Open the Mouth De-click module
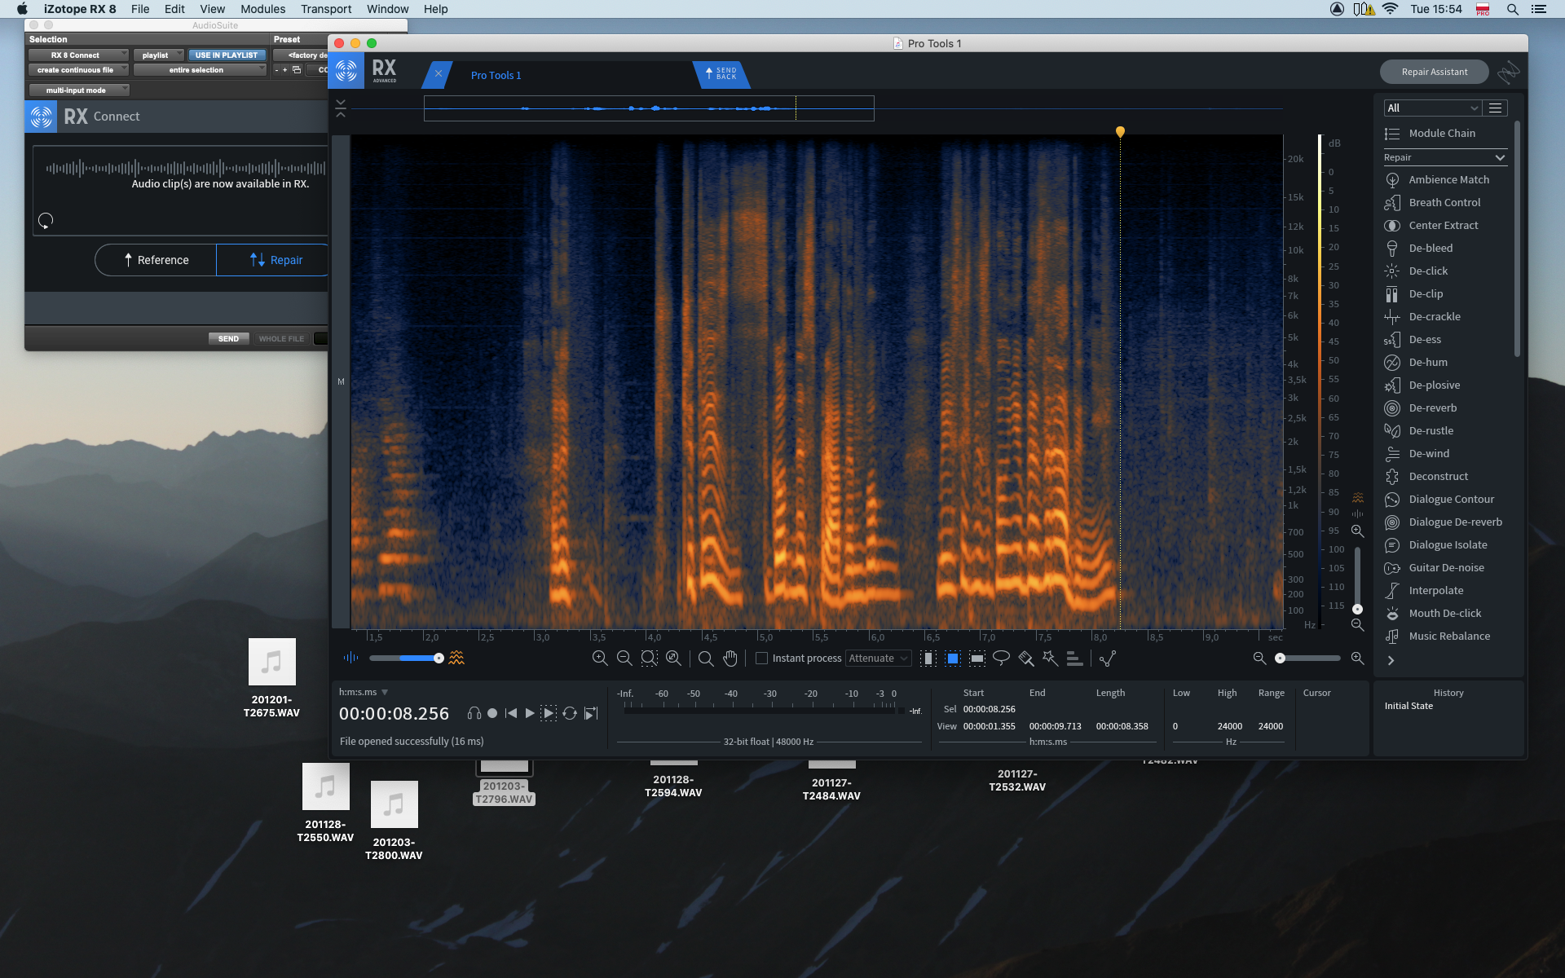 [x=1444, y=613]
